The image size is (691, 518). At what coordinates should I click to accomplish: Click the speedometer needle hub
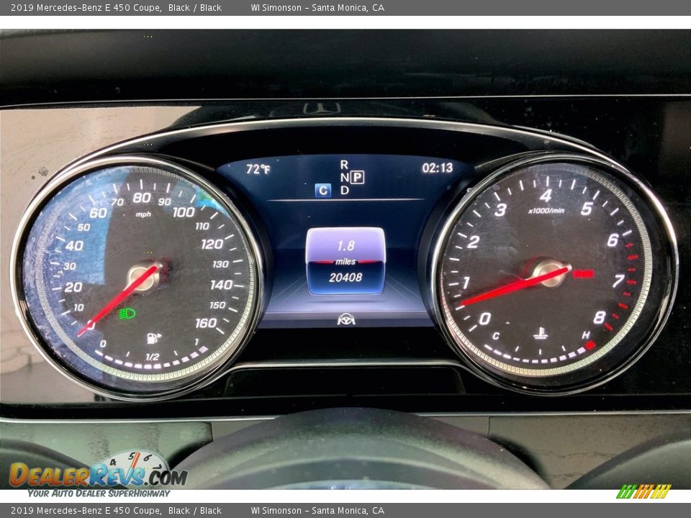pyautogui.click(x=144, y=277)
